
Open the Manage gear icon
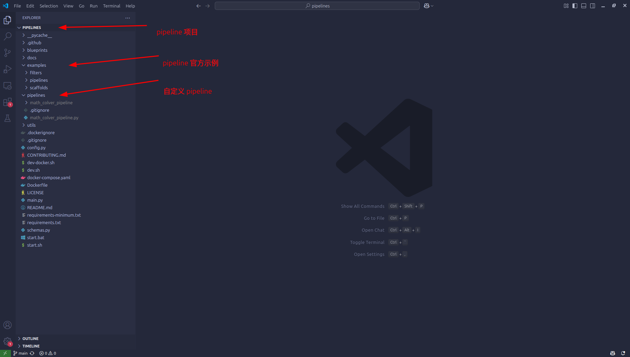[7, 341]
